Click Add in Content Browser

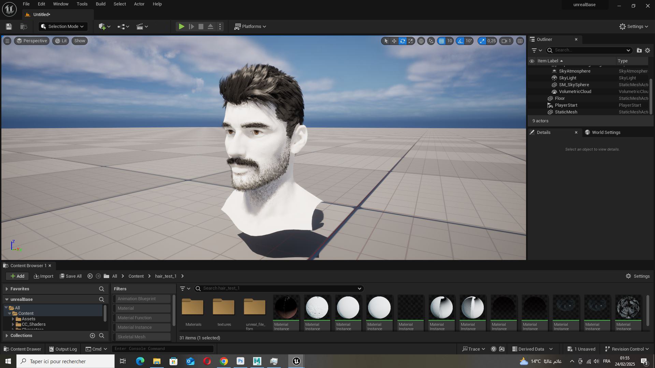coord(17,276)
